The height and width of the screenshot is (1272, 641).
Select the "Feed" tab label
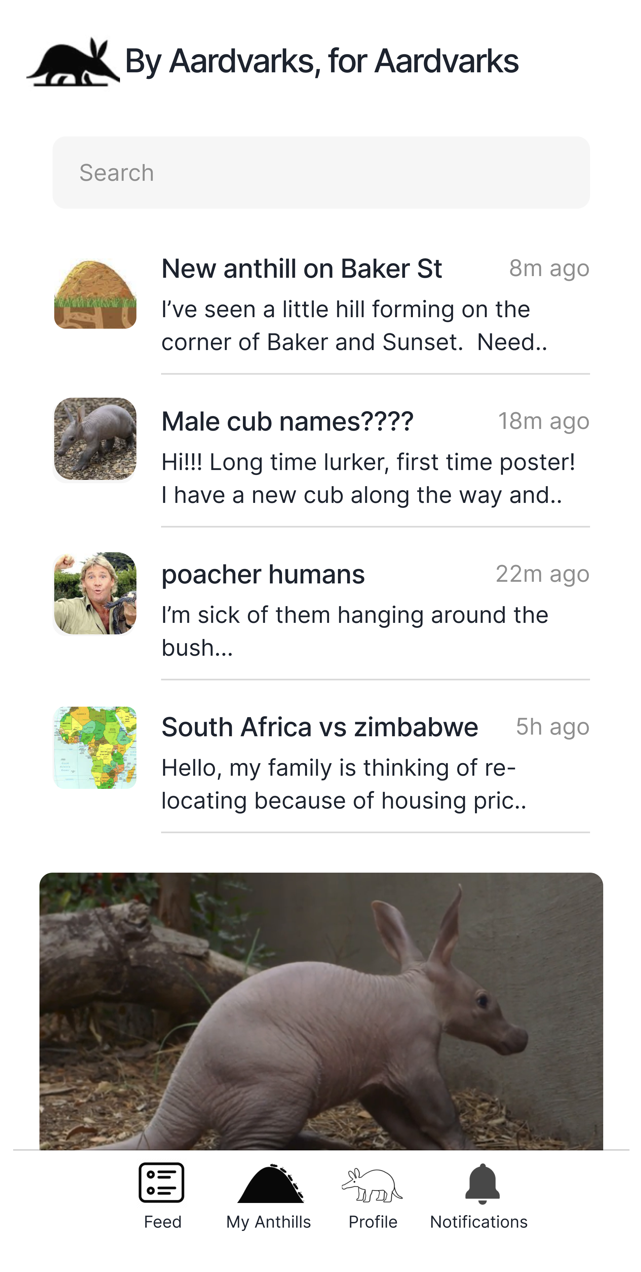(162, 1222)
